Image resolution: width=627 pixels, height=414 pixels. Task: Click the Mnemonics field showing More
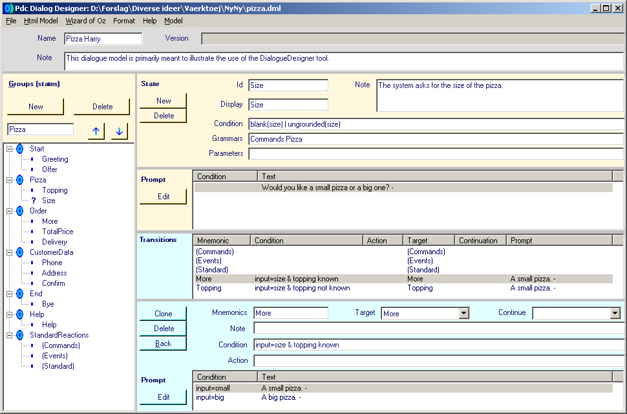pyautogui.click(x=291, y=313)
